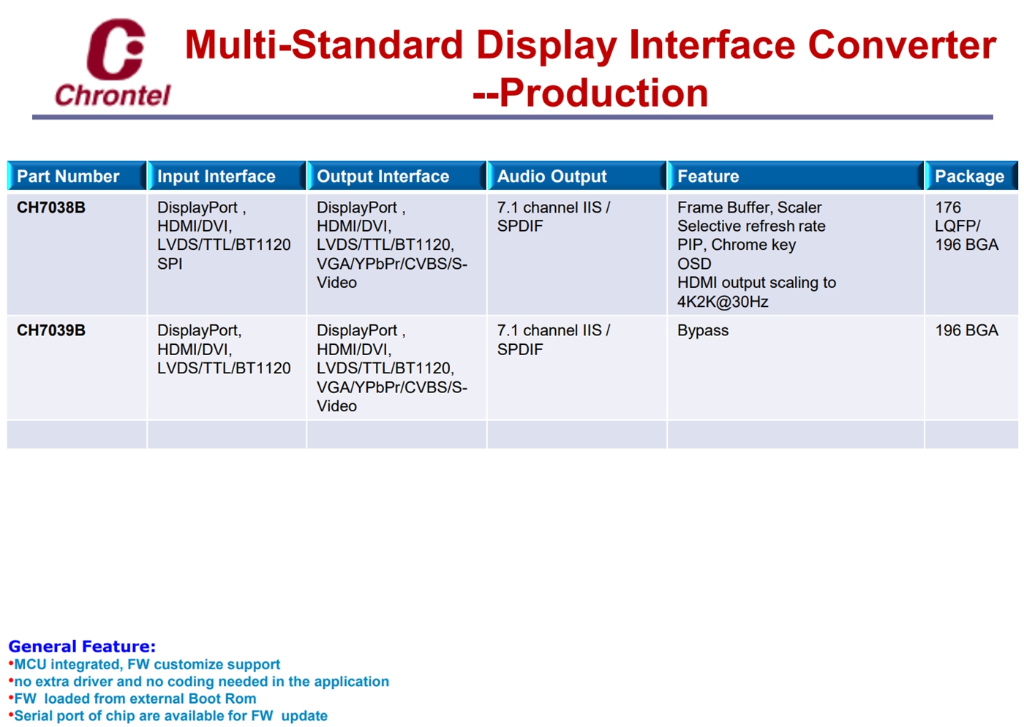Select the 'Selective refresh rate' feature line

coord(751,227)
